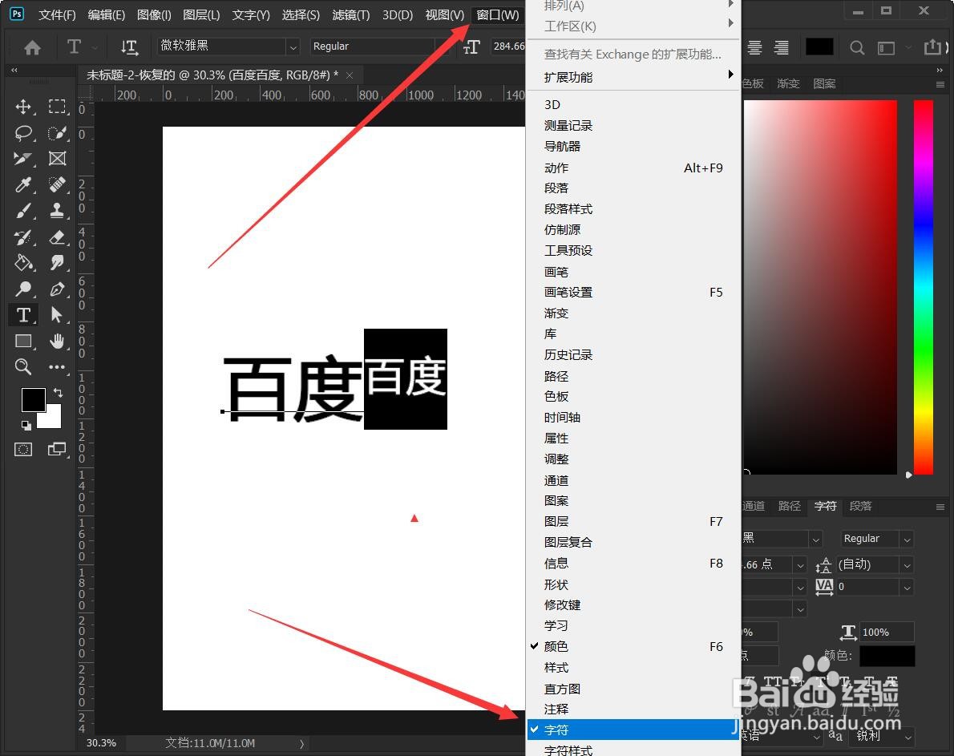Set right text alignment in options bar
This screenshot has height=756, width=954.
(x=781, y=47)
